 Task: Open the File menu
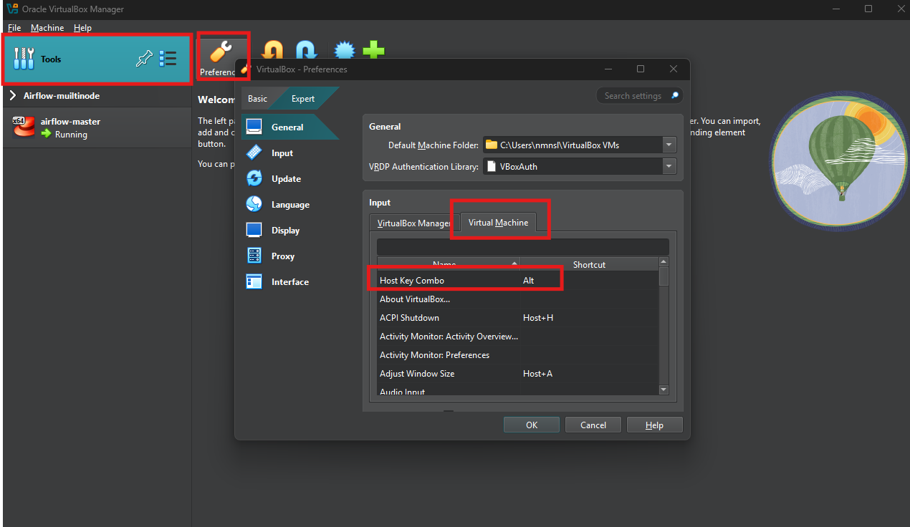14,27
